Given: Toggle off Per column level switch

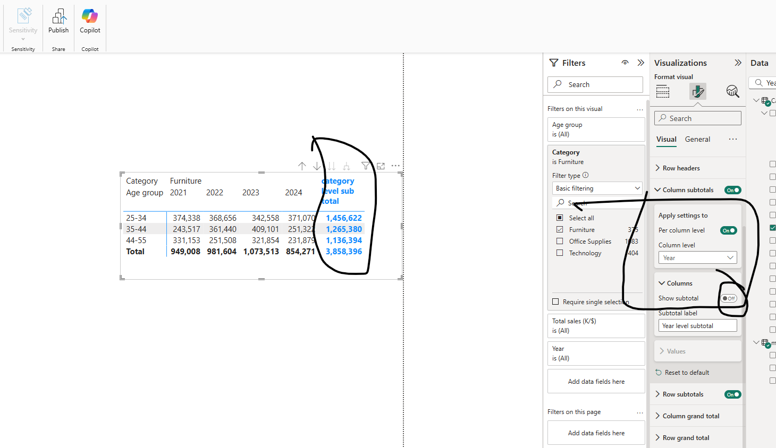Looking at the screenshot, I should pos(729,230).
